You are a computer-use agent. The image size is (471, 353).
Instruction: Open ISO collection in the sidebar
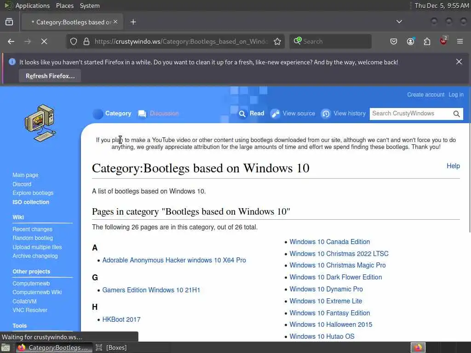click(x=31, y=202)
